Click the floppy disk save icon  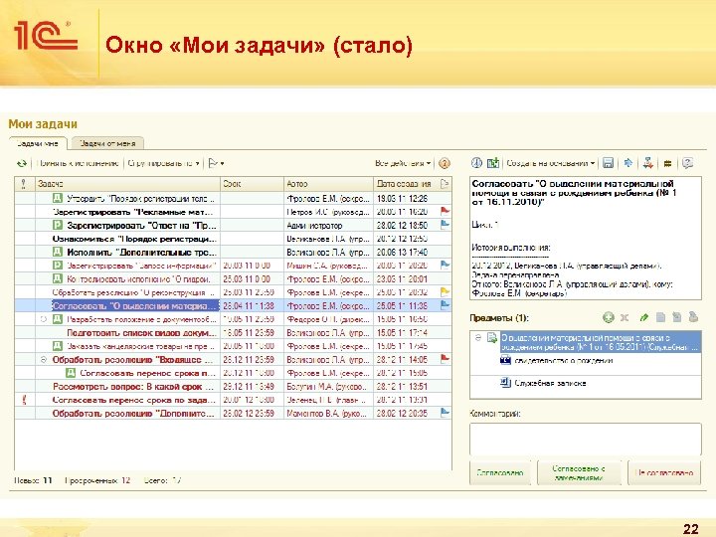608,163
